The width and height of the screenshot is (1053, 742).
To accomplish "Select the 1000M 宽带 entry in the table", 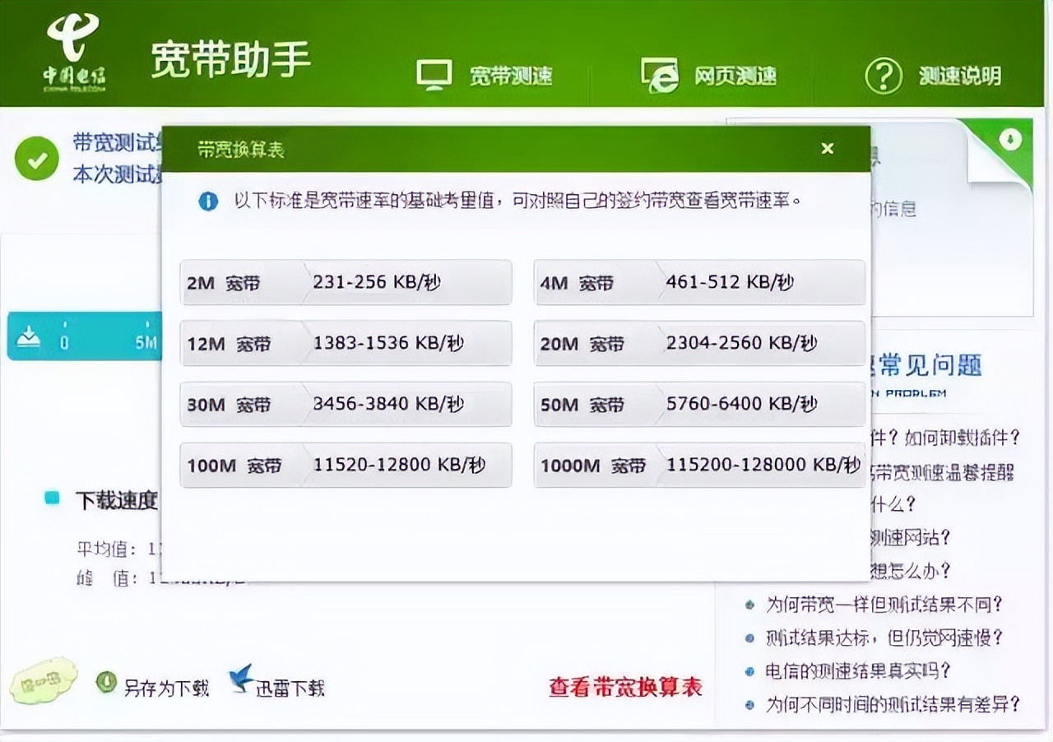I will coord(698,465).
